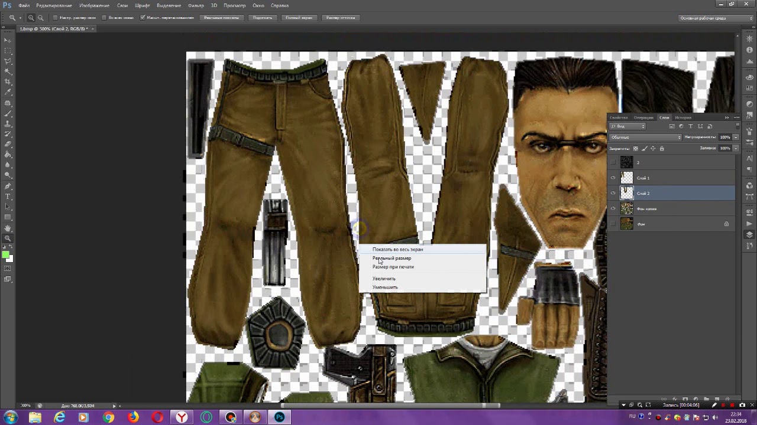Image resolution: width=757 pixels, height=425 pixels.
Task: Lock layer position
Action: point(653,148)
